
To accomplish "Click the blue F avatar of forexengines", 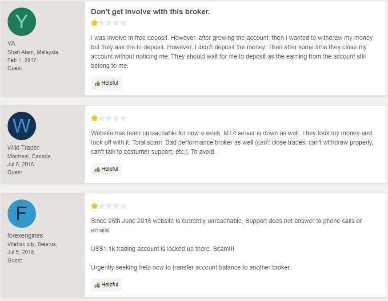I will (22, 214).
